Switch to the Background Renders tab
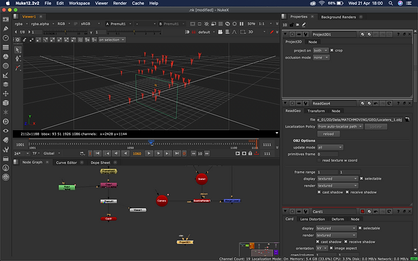 point(338,17)
